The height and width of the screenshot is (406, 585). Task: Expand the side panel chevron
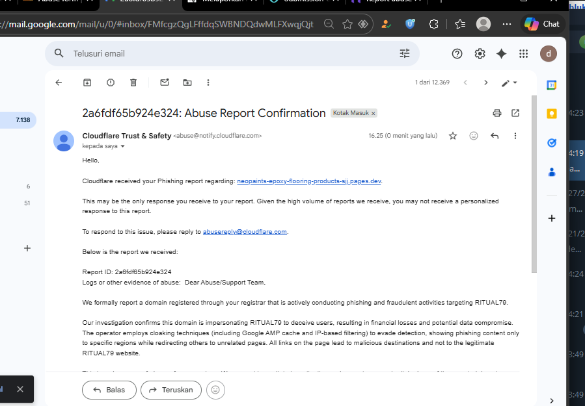point(552,401)
